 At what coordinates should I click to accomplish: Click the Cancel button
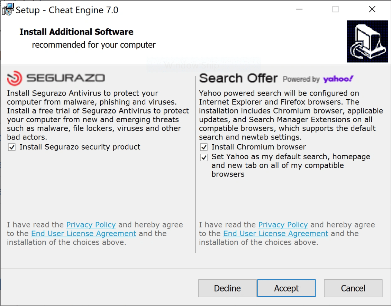(353, 288)
